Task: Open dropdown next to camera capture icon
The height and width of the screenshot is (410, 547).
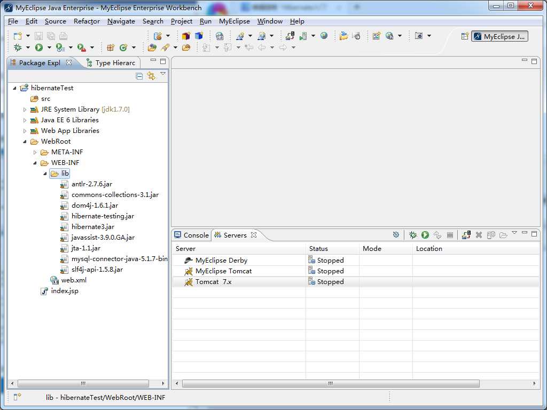Action: tap(429, 36)
